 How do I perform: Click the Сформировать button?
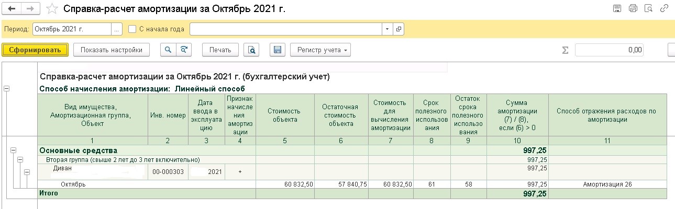pos(36,50)
